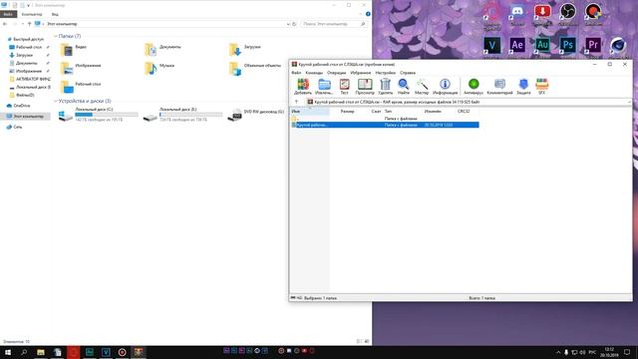Open the Музыка folder in Explorer
Viewport: 638px width, 359px height.
(x=159, y=68)
